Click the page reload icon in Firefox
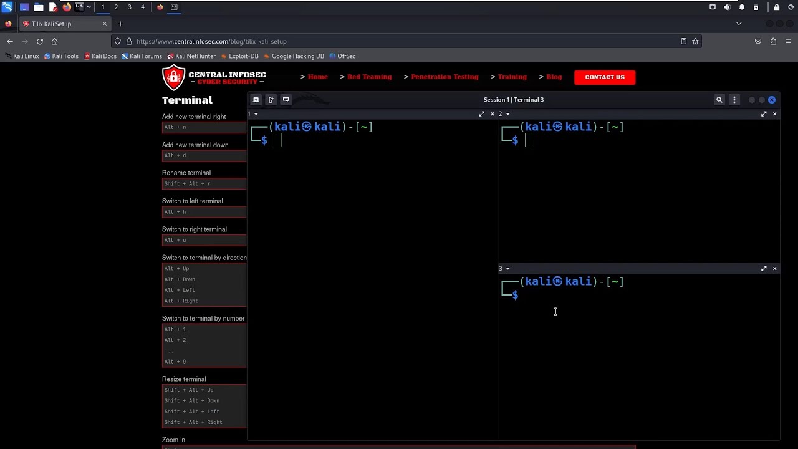This screenshot has height=449, width=798. pos(39,41)
